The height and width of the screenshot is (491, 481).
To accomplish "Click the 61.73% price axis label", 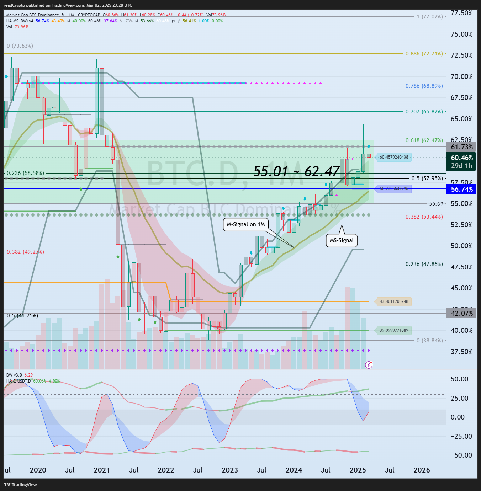I will tap(462, 147).
